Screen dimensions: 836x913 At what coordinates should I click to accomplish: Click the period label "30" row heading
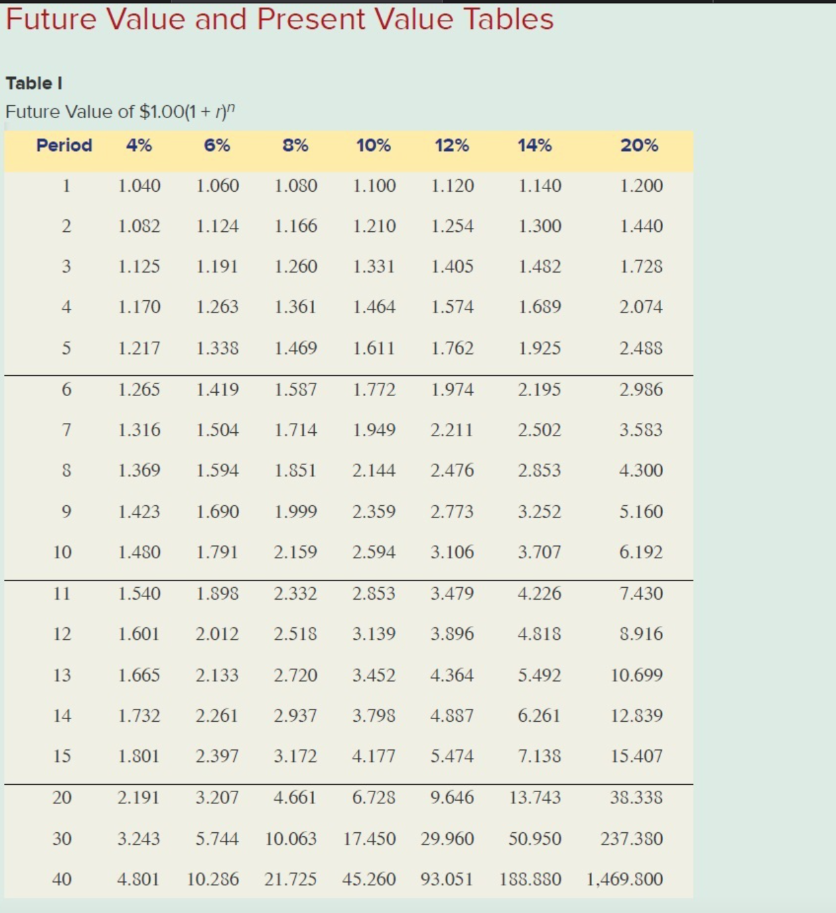(x=62, y=839)
